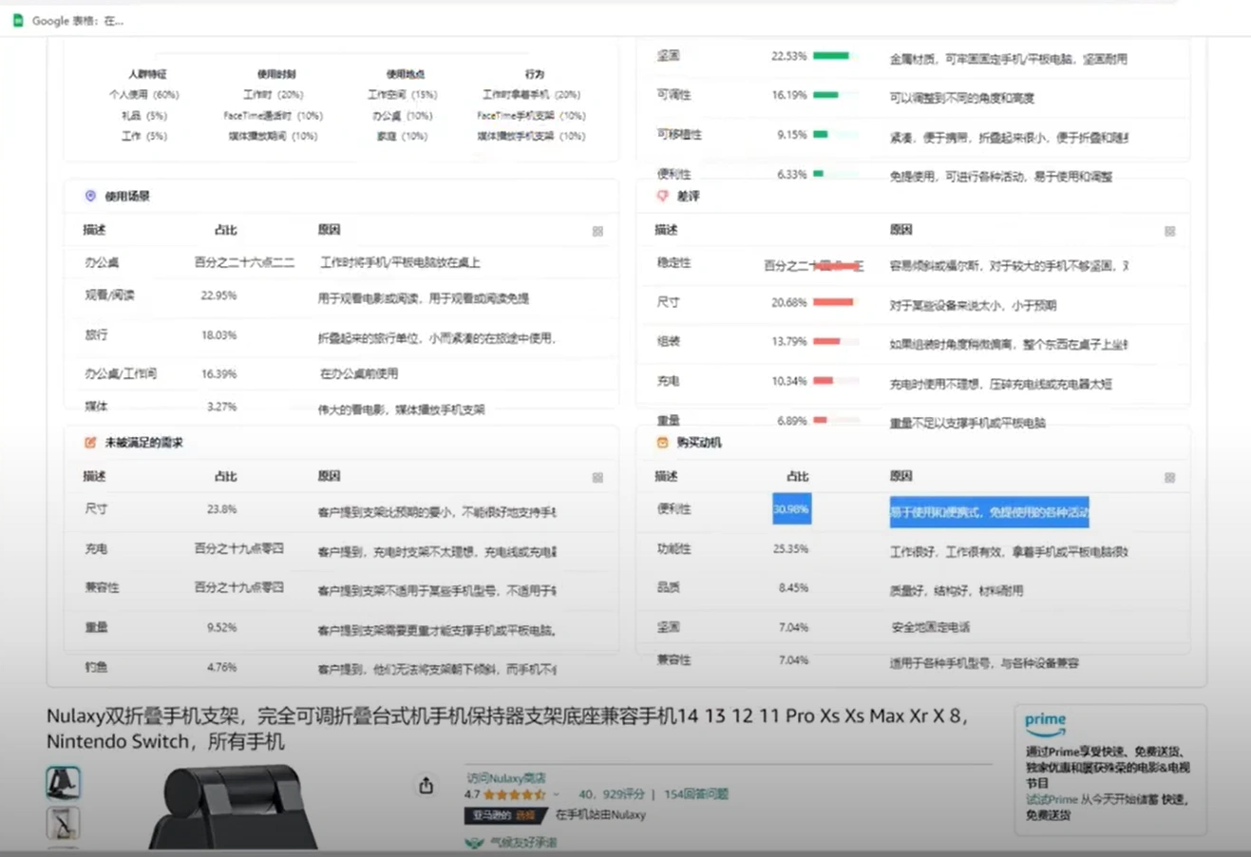The width and height of the screenshot is (1251, 857).
Task: Click the 购买动机 orange icon
Action: 662,443
